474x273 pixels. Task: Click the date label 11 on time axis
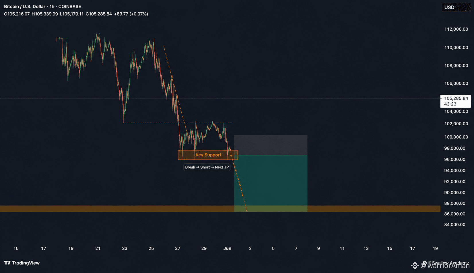click(342, 248)
